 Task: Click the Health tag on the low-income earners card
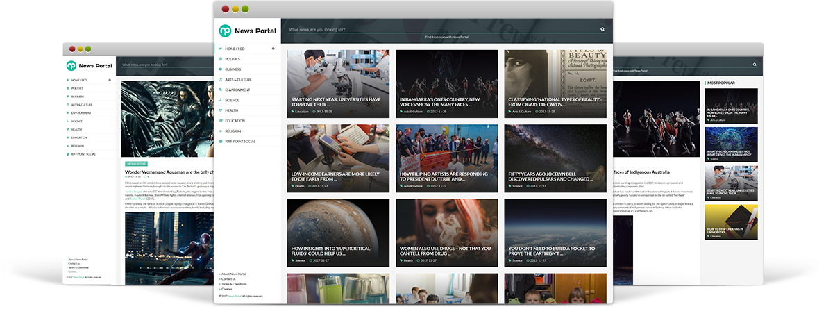[x=298, y=186]
